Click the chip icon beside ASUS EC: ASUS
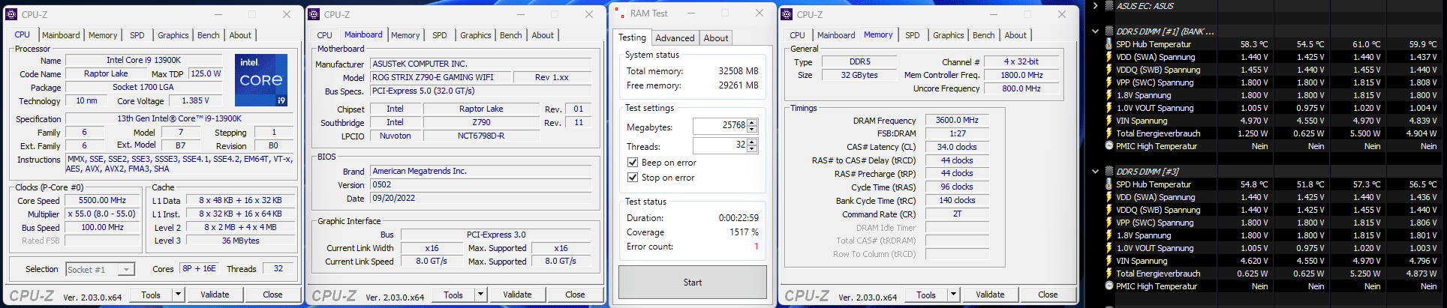 (x=1109, y=6)
